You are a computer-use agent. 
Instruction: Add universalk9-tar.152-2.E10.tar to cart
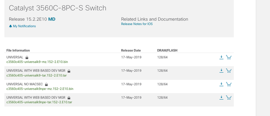click(x=229, y=71)
